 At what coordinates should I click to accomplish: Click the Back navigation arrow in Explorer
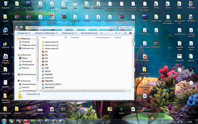pyautogui.click(x=17, y=28)
